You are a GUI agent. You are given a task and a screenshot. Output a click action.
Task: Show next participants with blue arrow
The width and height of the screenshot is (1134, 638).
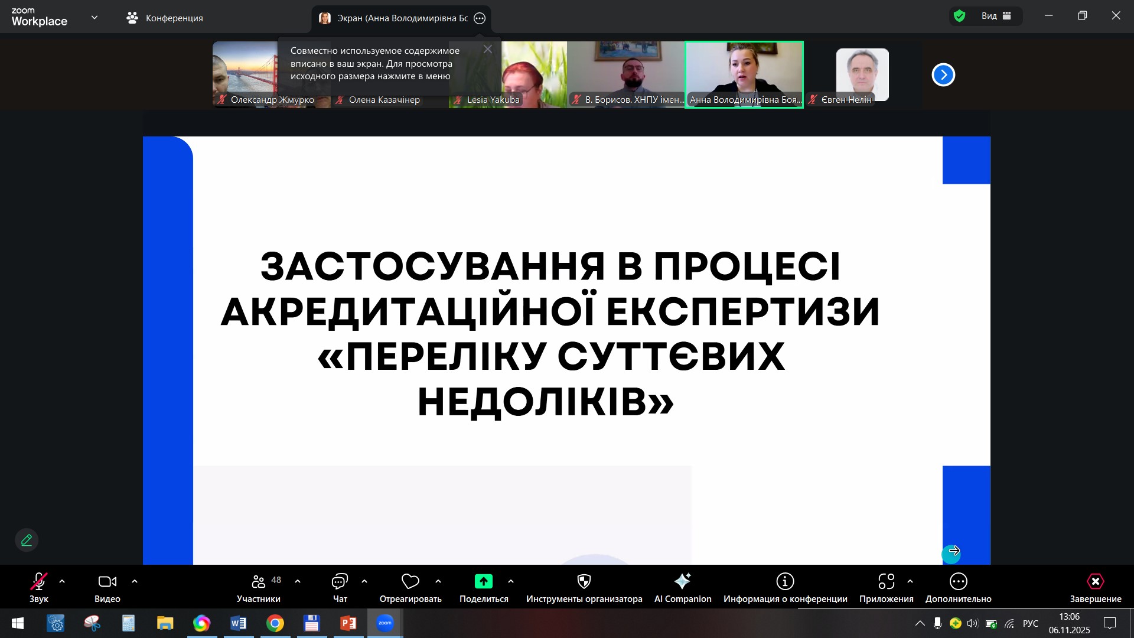943,75
